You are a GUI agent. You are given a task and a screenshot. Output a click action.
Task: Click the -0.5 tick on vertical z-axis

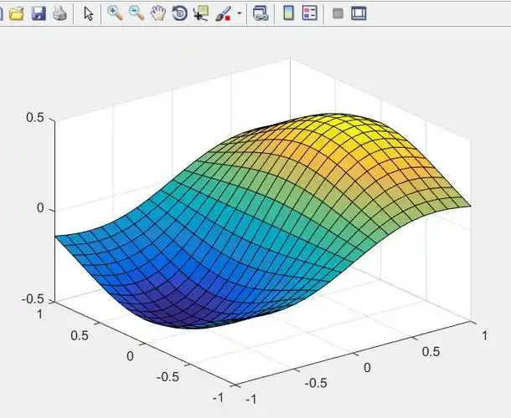[31, 299]
